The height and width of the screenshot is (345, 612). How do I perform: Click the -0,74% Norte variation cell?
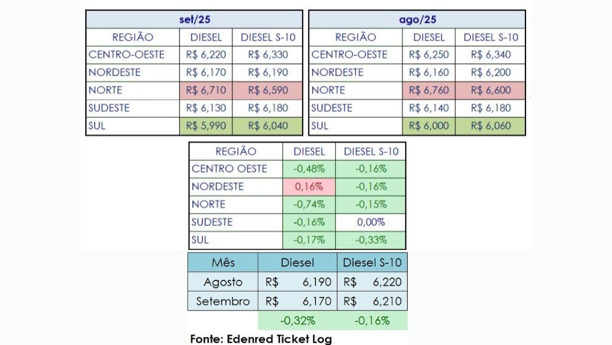coord(309,204)
